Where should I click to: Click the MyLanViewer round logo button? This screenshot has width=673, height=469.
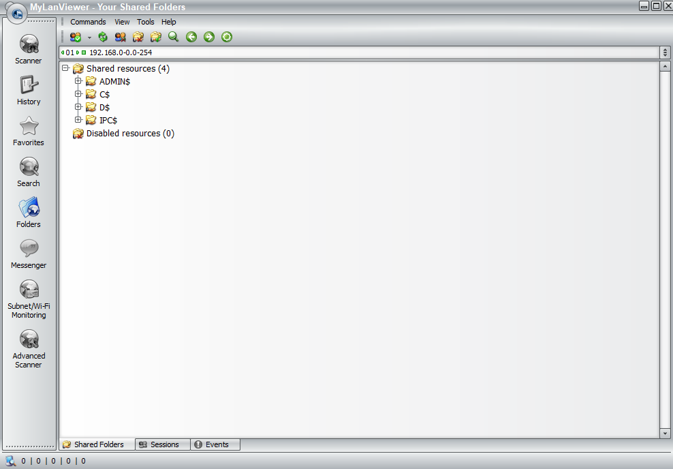(x=17, y=13)
